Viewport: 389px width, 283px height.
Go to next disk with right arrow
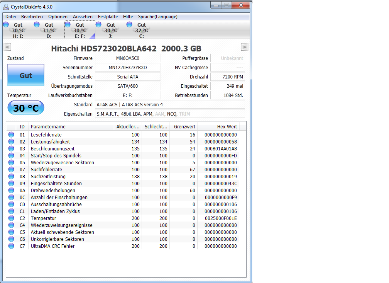coord(244,47)
